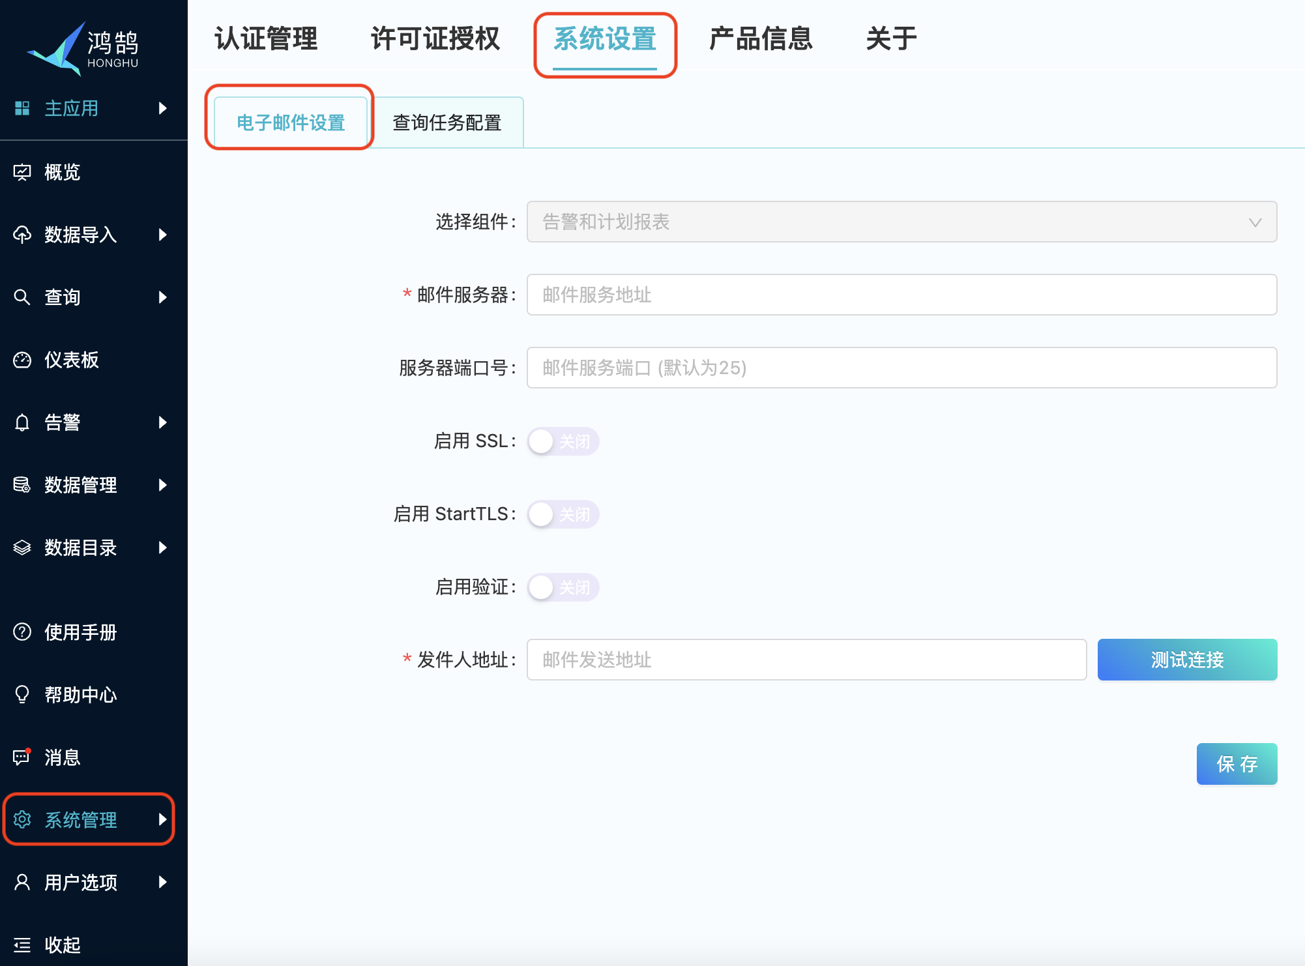This screenshot has height=966, width=1305.
Task: Expand the 告警 submenu arrow
Action: pos(163,422)
